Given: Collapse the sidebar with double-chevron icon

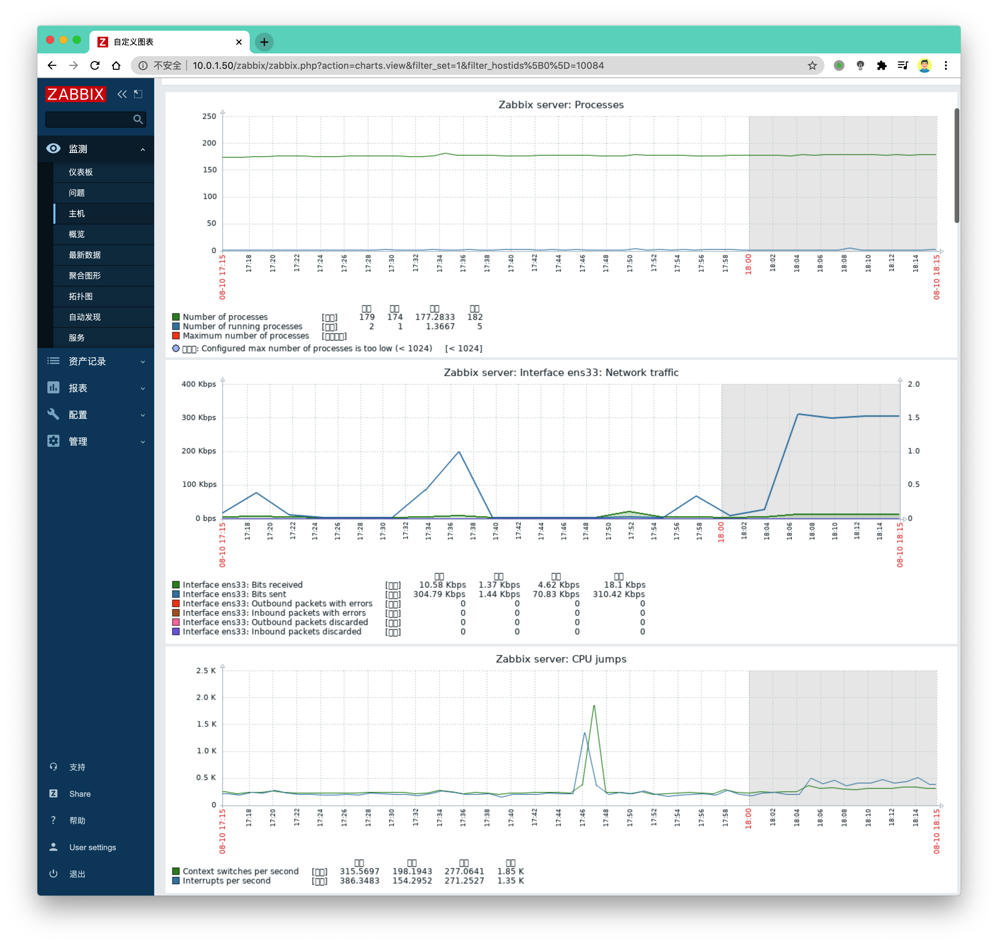Looking at the screenshot, I should point(122,94).
